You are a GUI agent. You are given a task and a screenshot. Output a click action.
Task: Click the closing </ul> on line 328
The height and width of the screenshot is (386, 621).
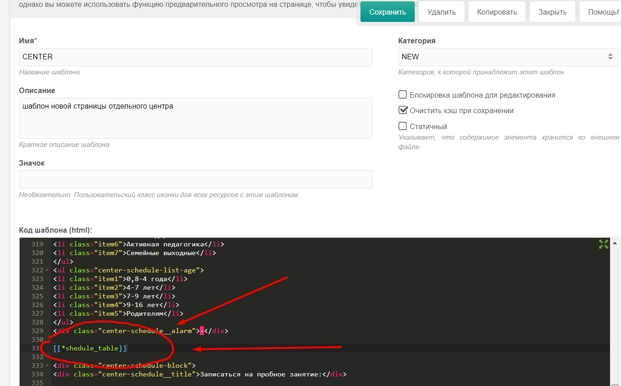63,322
